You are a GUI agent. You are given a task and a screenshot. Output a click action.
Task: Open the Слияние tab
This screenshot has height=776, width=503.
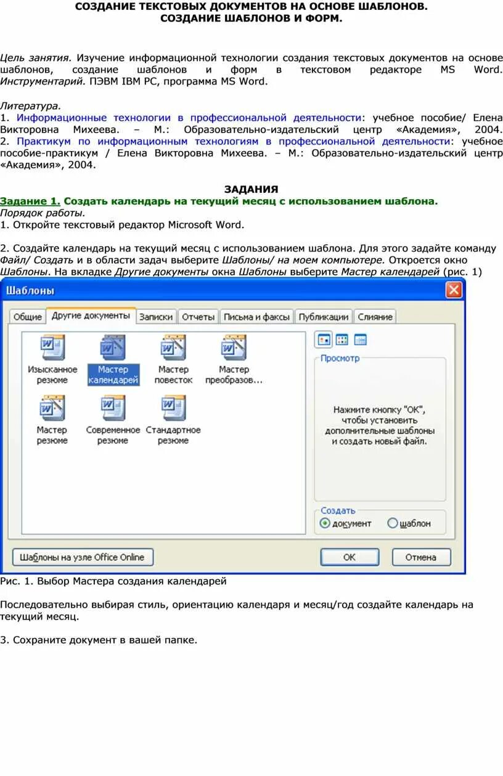pos(375,317)
